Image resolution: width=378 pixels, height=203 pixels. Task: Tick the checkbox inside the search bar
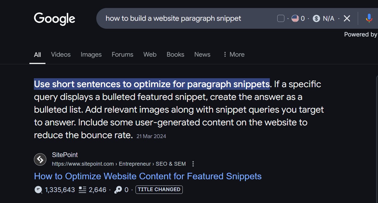pyautogui.click(x=281, y=19)
